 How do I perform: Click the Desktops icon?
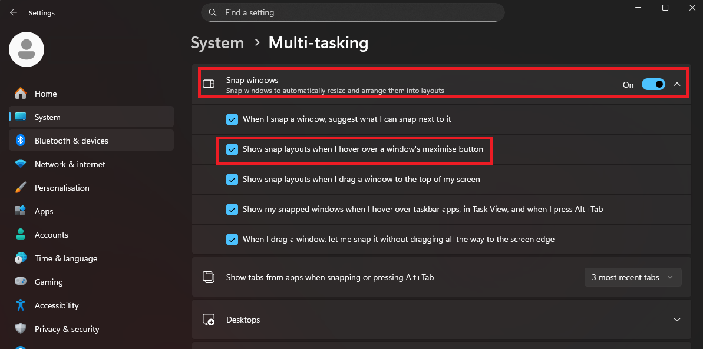[x=209, y=320]
